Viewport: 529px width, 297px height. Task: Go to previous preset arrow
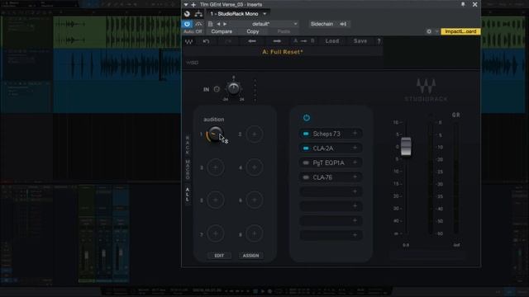(218, 24)
